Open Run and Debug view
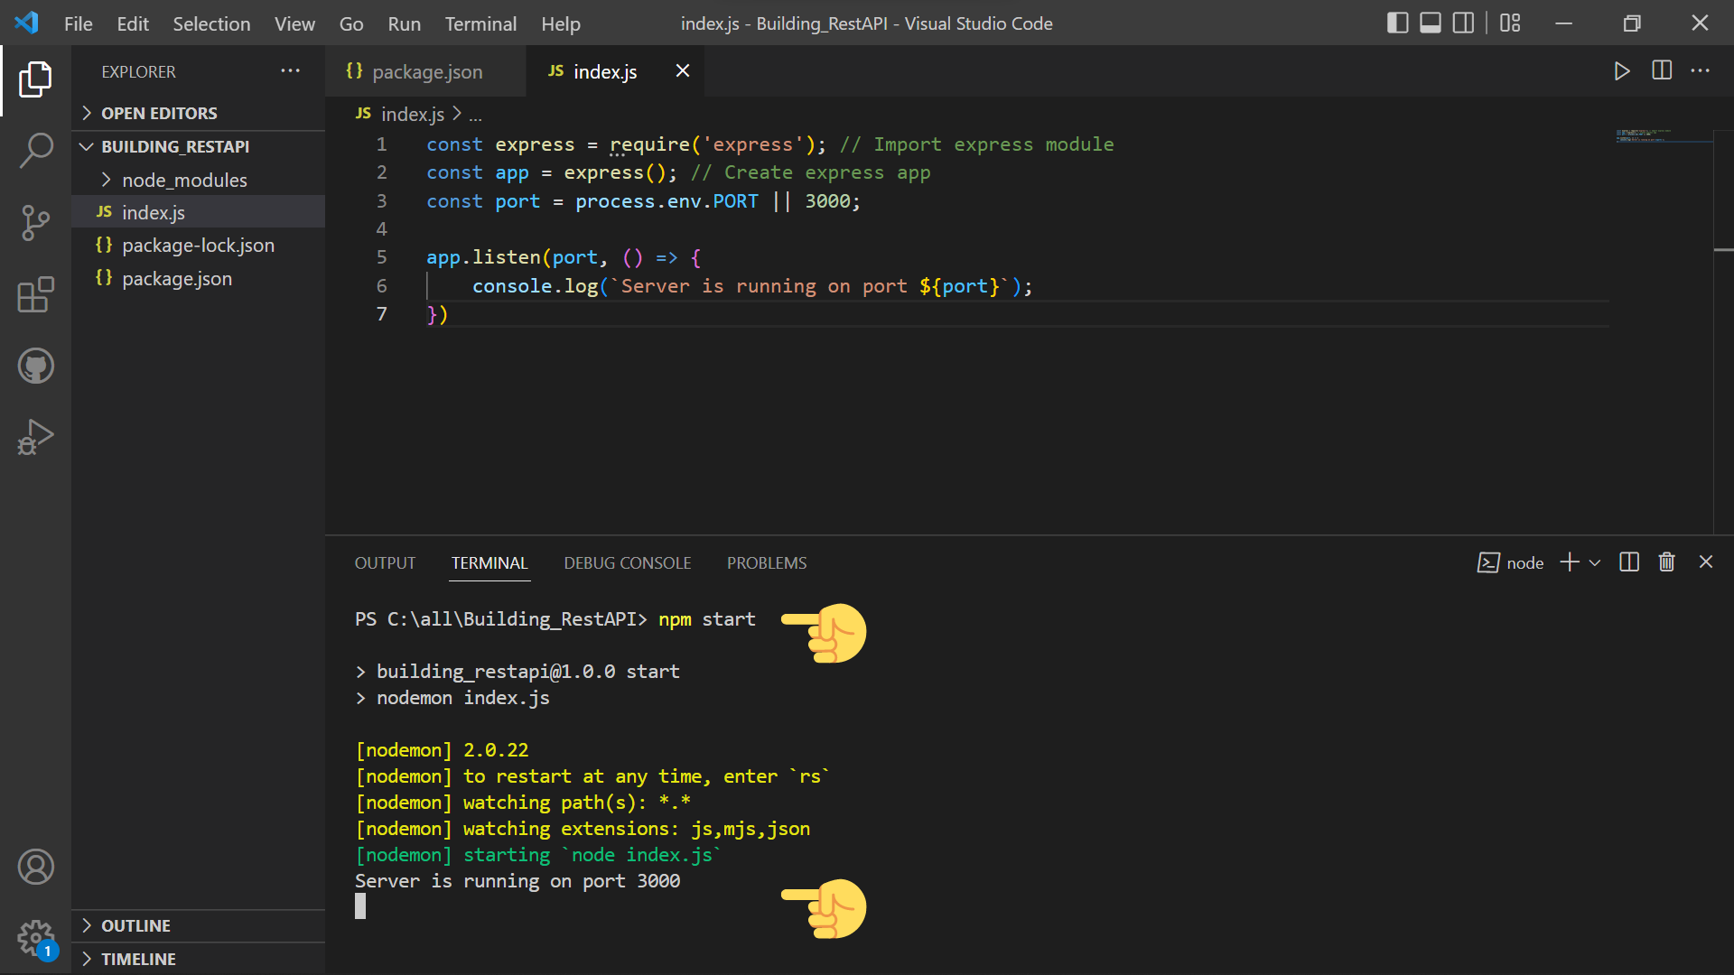The image size is (1734, 975). tap(35, 438)
